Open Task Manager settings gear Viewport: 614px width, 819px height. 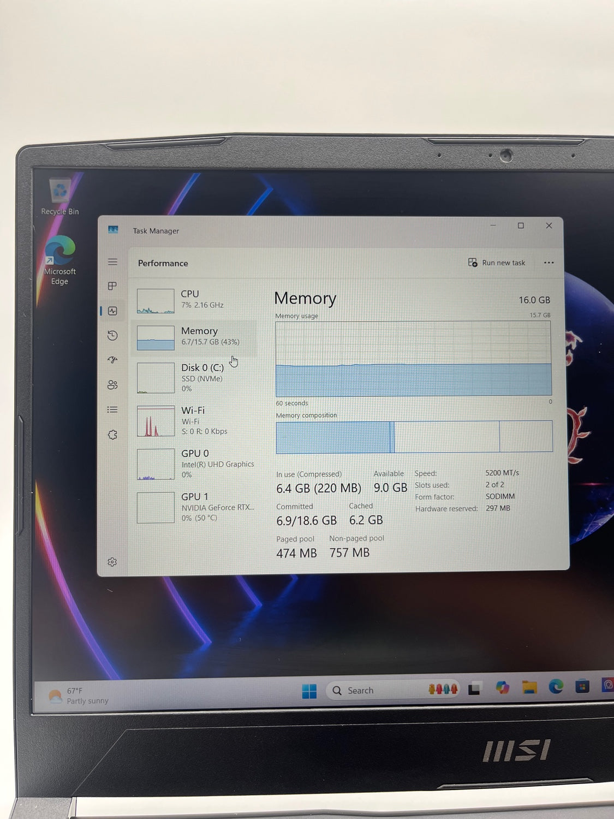click(112, 562)
